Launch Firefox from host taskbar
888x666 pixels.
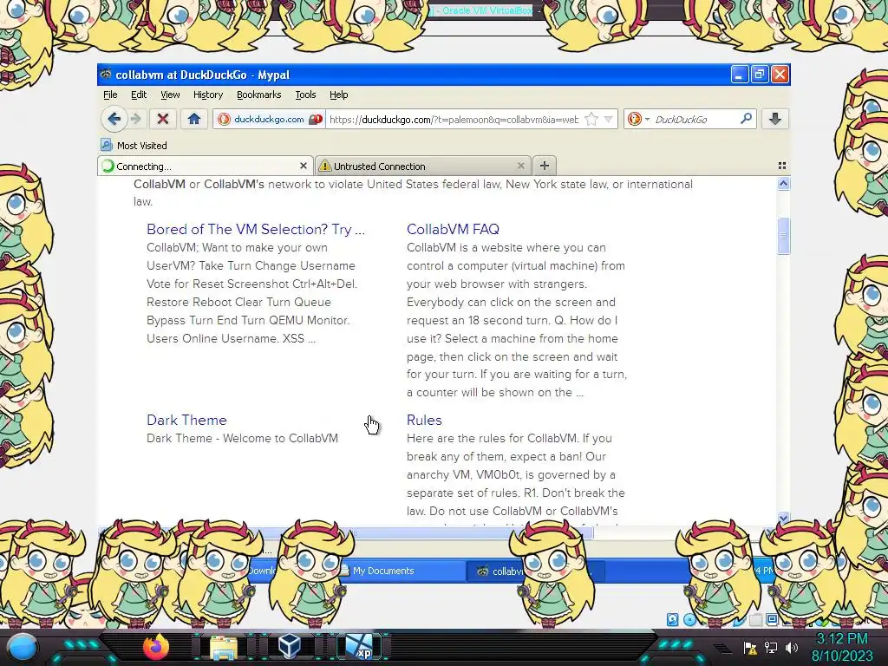(x=156, y=647)
